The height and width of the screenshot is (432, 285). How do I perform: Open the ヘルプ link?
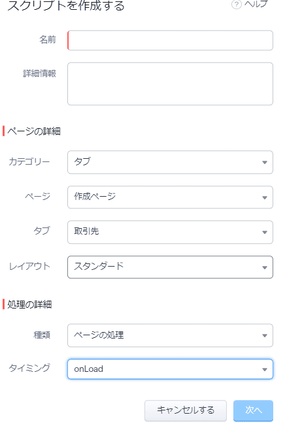[256, 4]
